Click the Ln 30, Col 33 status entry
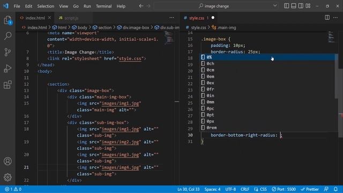Screen dimensions: 343x193 pos(188,189)
